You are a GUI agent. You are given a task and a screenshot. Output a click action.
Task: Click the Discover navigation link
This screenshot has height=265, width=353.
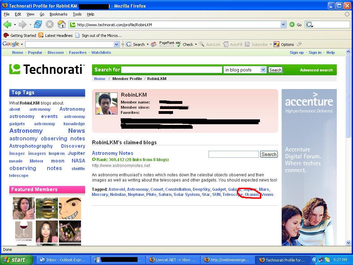(x=56, y=52)
